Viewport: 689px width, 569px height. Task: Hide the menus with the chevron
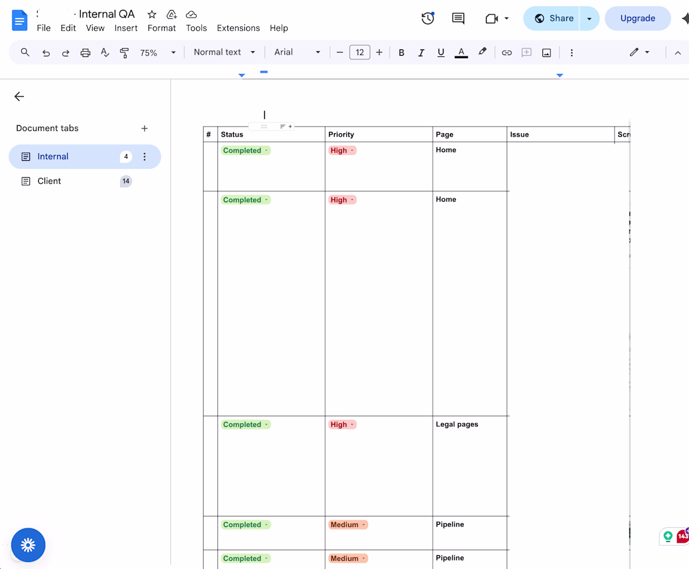[678, 53]
